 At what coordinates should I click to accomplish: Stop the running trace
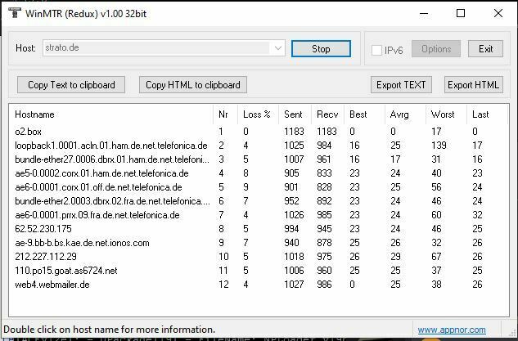click(x=321, y=49)
